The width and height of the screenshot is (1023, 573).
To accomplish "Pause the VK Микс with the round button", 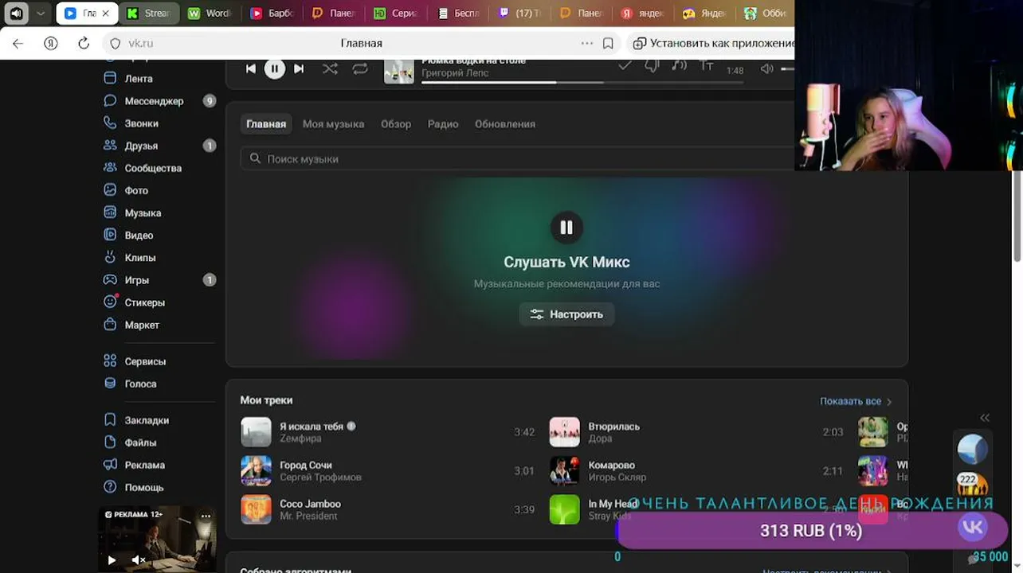I will [x=566, y=228].
